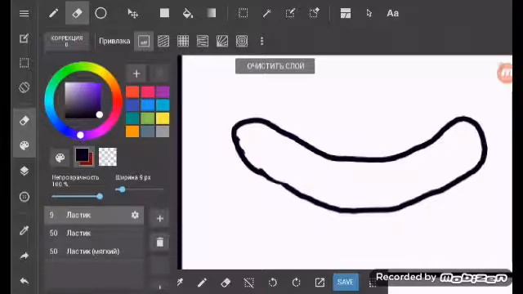Viewport: 523px width, 294px height.
Task: Open the foreground/background color swatch
Action: [84, 157]
